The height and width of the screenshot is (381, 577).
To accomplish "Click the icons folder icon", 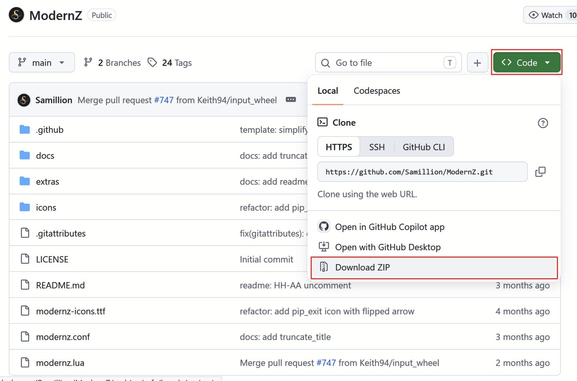I will tap(25, 207).
